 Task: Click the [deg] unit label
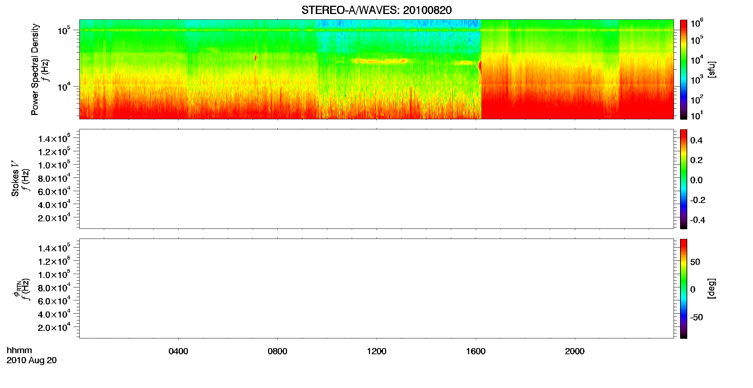(x=712, y=288)
